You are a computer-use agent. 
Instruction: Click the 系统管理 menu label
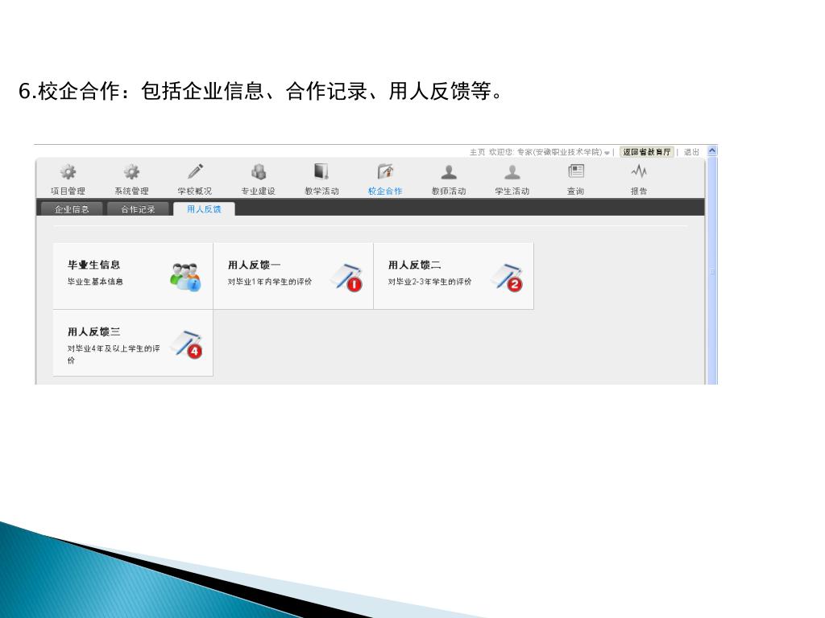coord(131,192)
